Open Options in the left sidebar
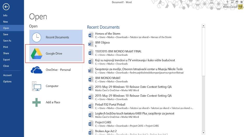Screen dimensions: 244x137 click(7, 82)
